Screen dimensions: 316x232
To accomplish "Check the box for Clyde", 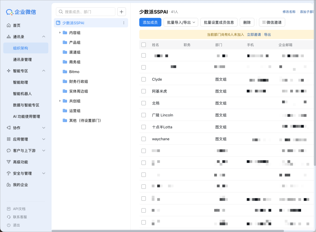I will click(x=144, y=79).
